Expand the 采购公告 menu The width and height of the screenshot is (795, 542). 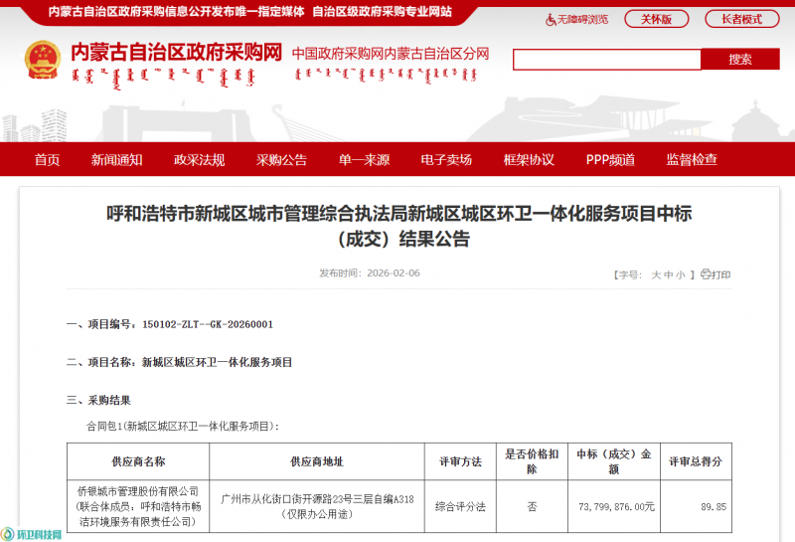281,160
